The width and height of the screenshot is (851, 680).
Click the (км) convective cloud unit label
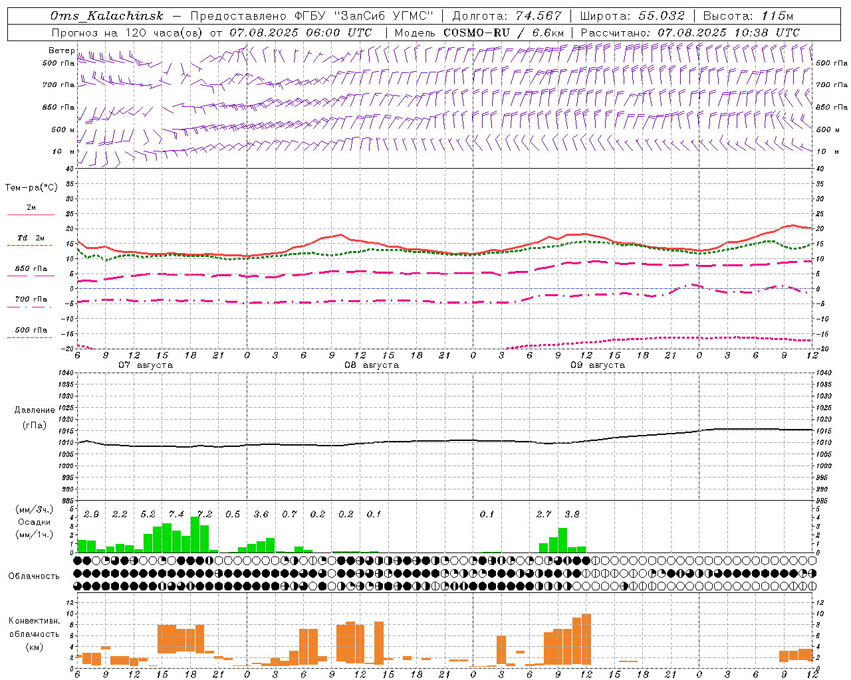pyautogui.click(x=34, y=646)
